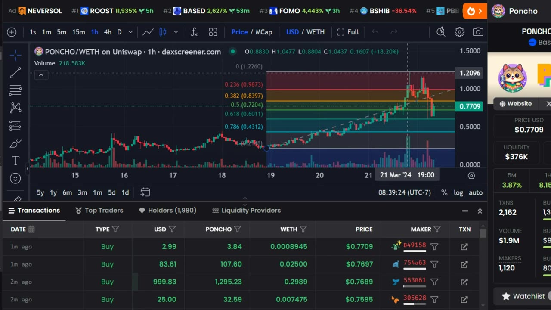This screenshot has width=551, height=310.
Task: Switch to the Top Traders tab
Action: click(99, 210)
